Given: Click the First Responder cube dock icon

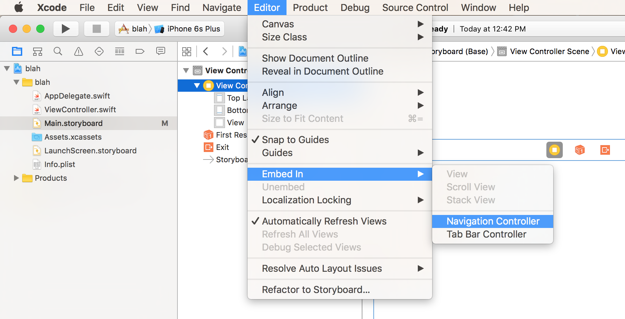Looking at the screenshot, I should (x=580, y=150).
